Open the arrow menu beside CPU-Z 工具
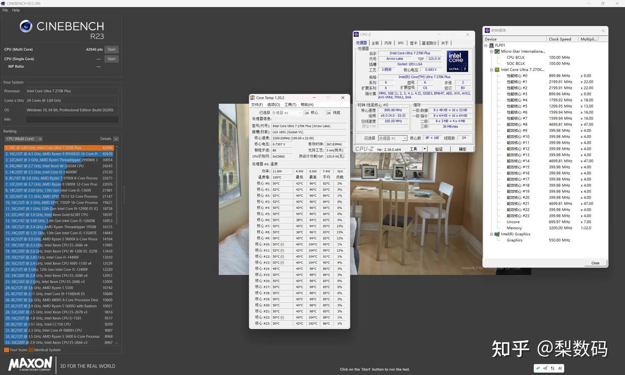 [424, 149]
